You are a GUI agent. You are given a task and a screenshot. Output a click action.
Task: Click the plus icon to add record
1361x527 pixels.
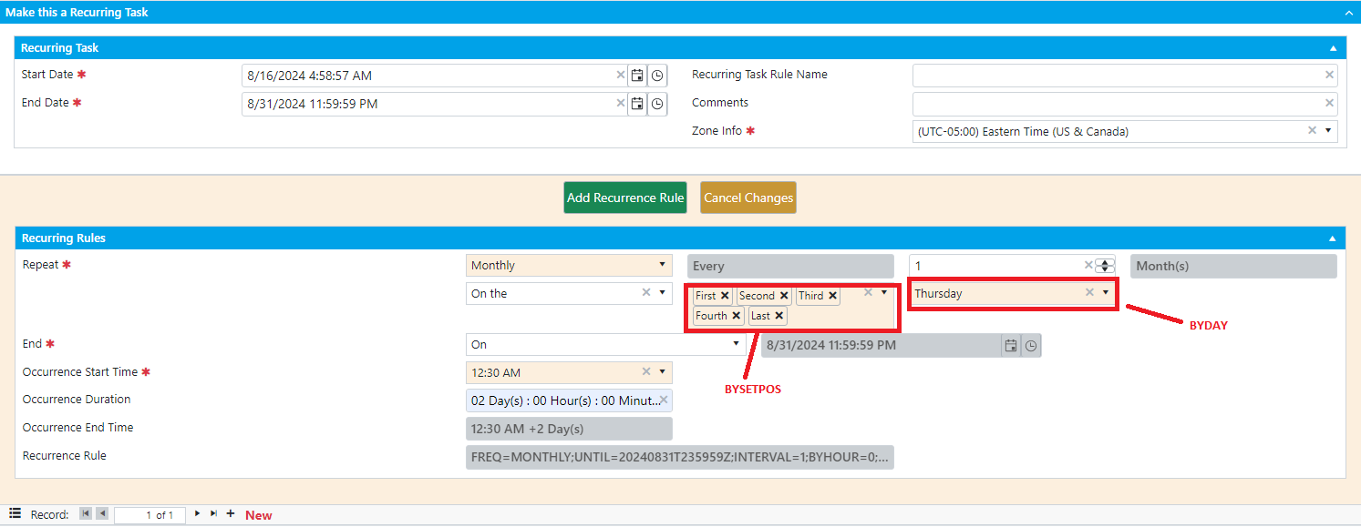click(x=231, y=514)
